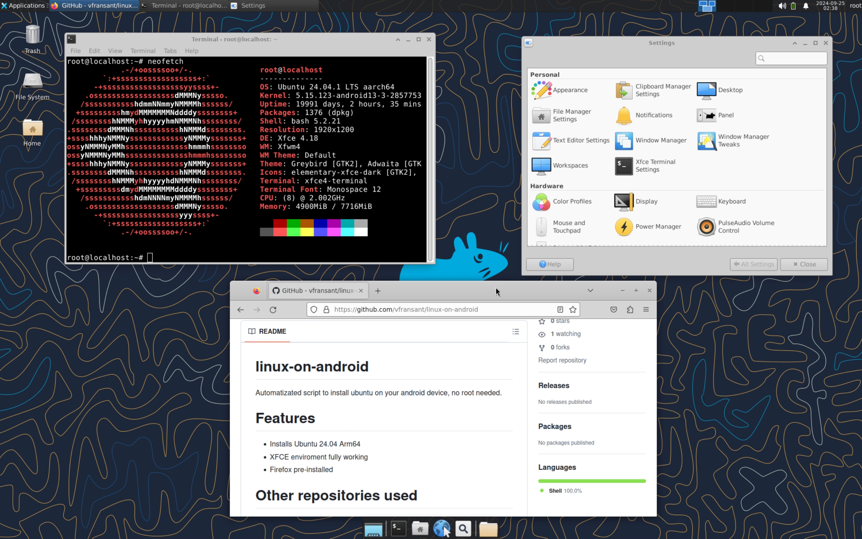The width and height of the screenshot is (862, 539).
Task: Click the green Shell language bar
Action: [592, 481]
